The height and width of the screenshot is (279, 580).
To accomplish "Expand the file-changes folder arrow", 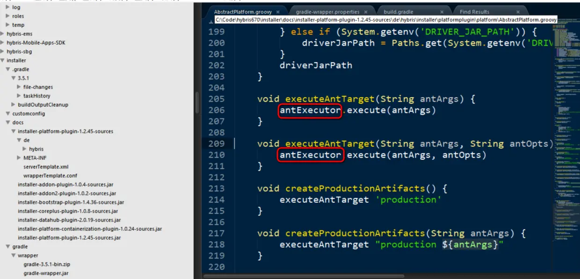I will tap(19, 87).
